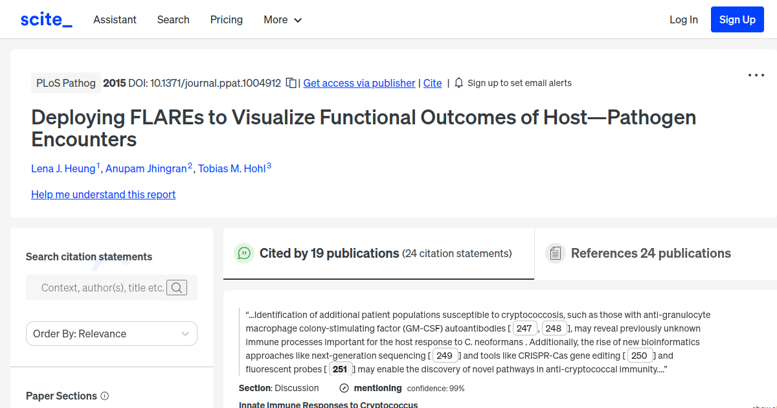Click the blue Sign Up button
The width and height of the screenshot is (777, 408).
737,19
